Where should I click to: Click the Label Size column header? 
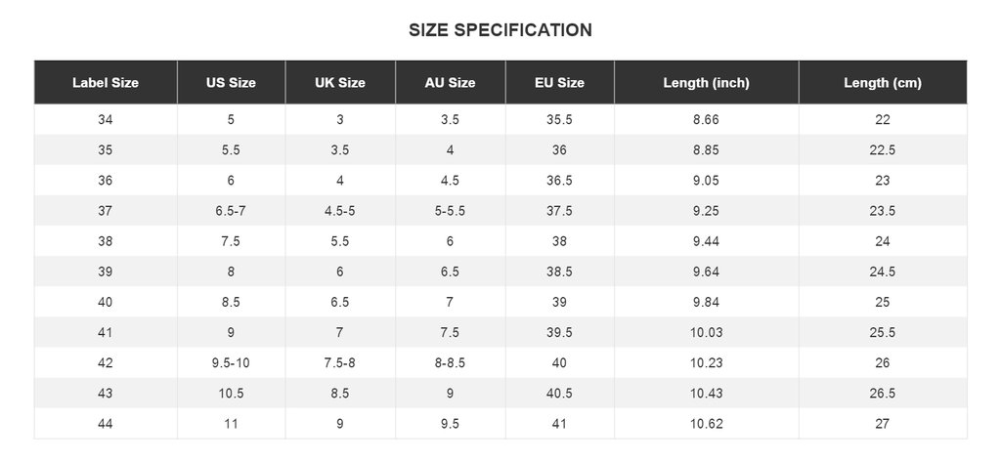(106, 83)
